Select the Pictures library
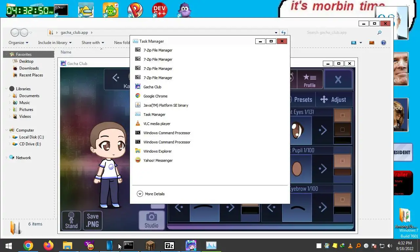Image resolution: width=420 pixels, height=252 pixels. (26, 110)
